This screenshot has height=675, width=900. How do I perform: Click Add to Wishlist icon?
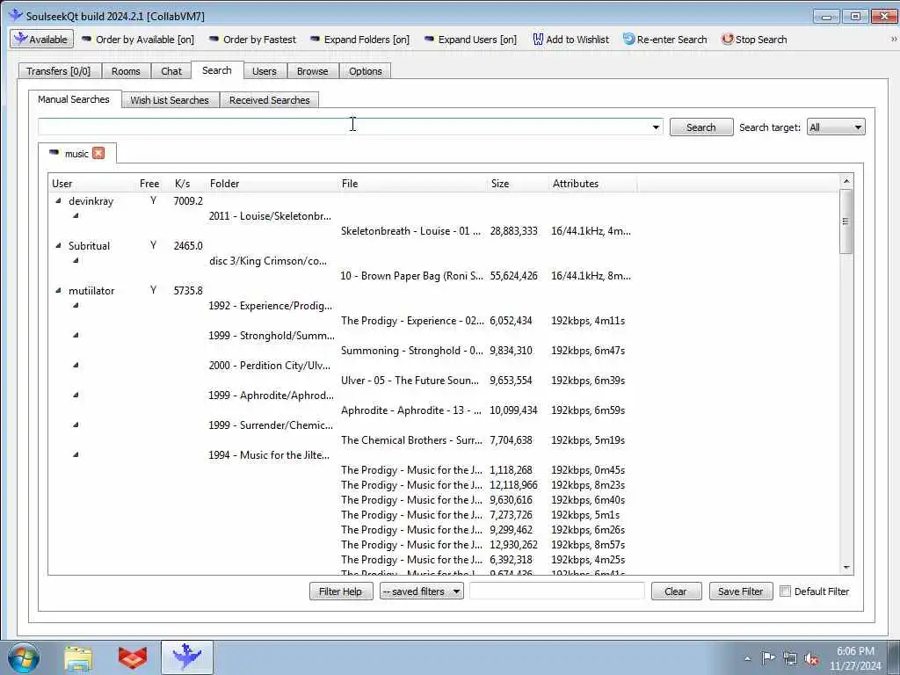tap(538, 39)
